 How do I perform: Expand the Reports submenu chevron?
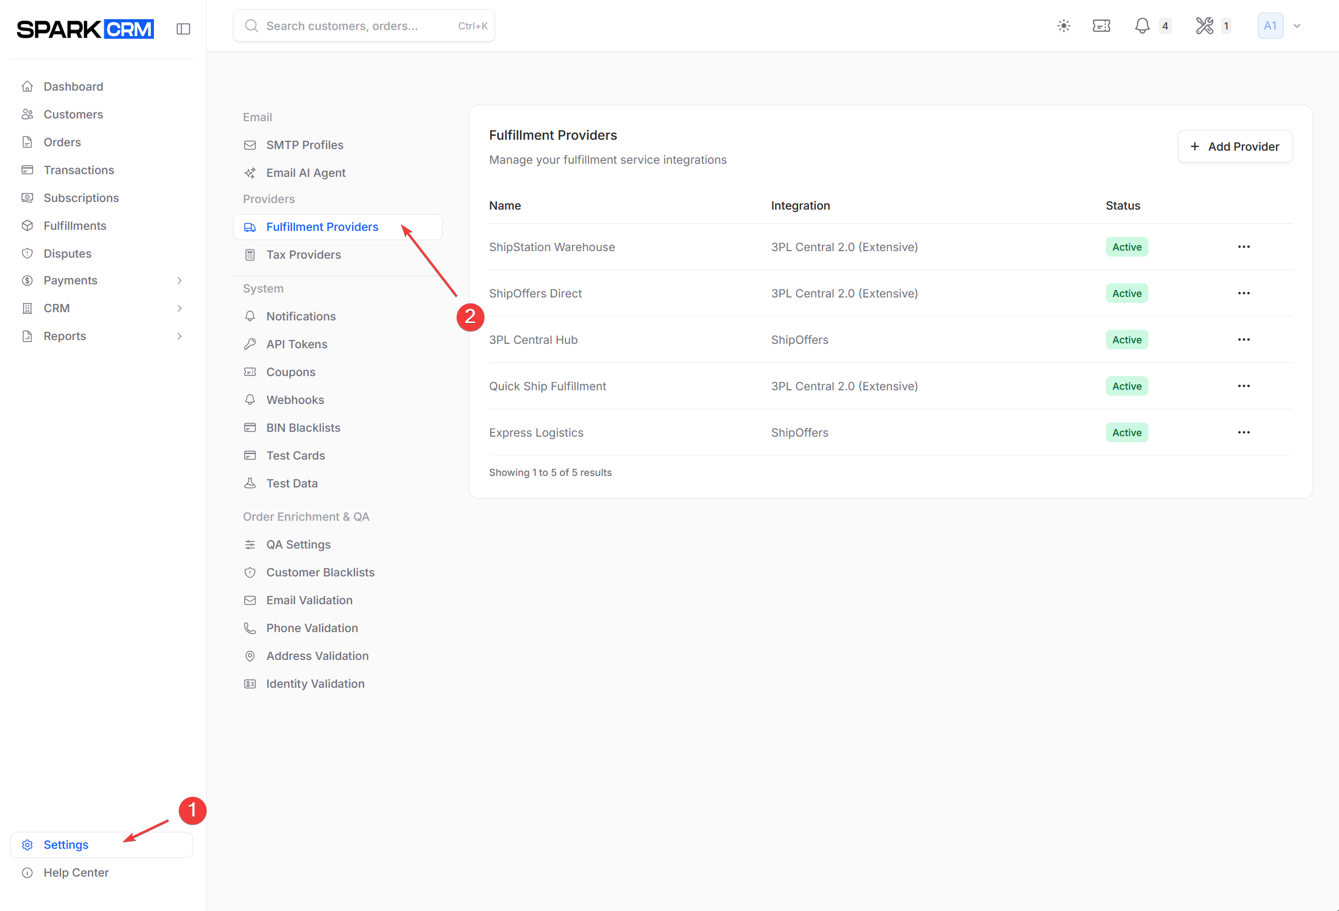pos(179,336)
